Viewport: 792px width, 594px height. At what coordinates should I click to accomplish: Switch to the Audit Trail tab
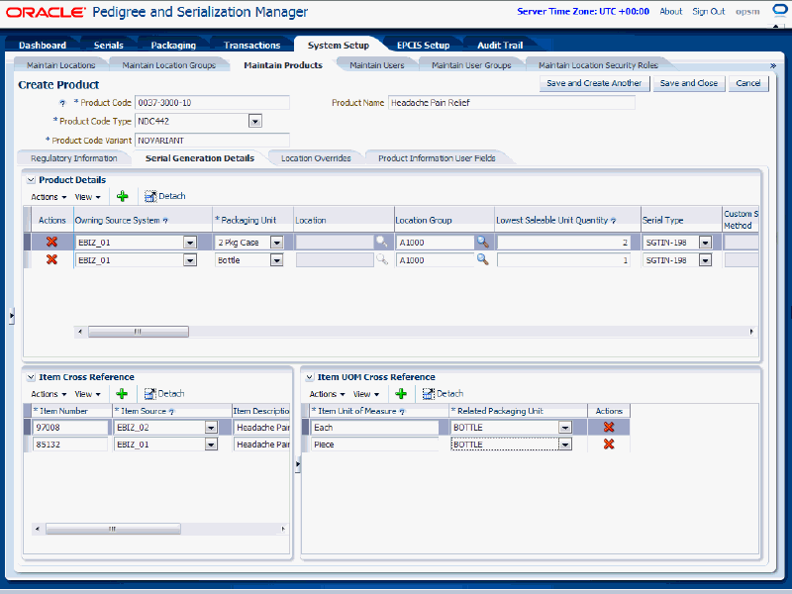[500, 45]
